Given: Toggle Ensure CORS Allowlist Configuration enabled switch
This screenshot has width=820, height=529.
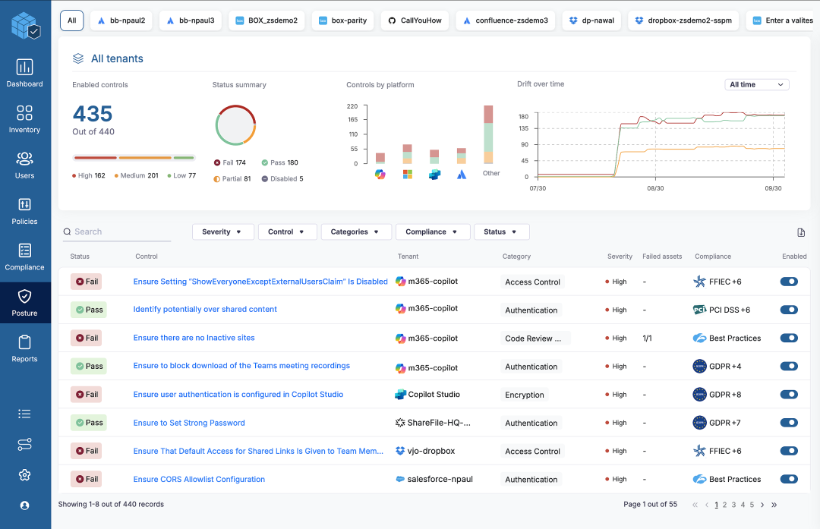Looking at the screenshot, I should [789, 479].
